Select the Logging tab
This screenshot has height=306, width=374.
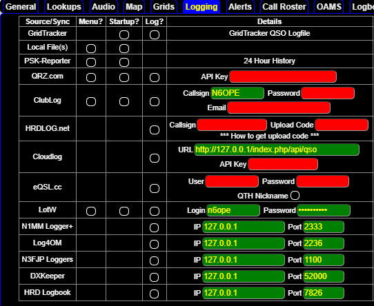point(201,7)
